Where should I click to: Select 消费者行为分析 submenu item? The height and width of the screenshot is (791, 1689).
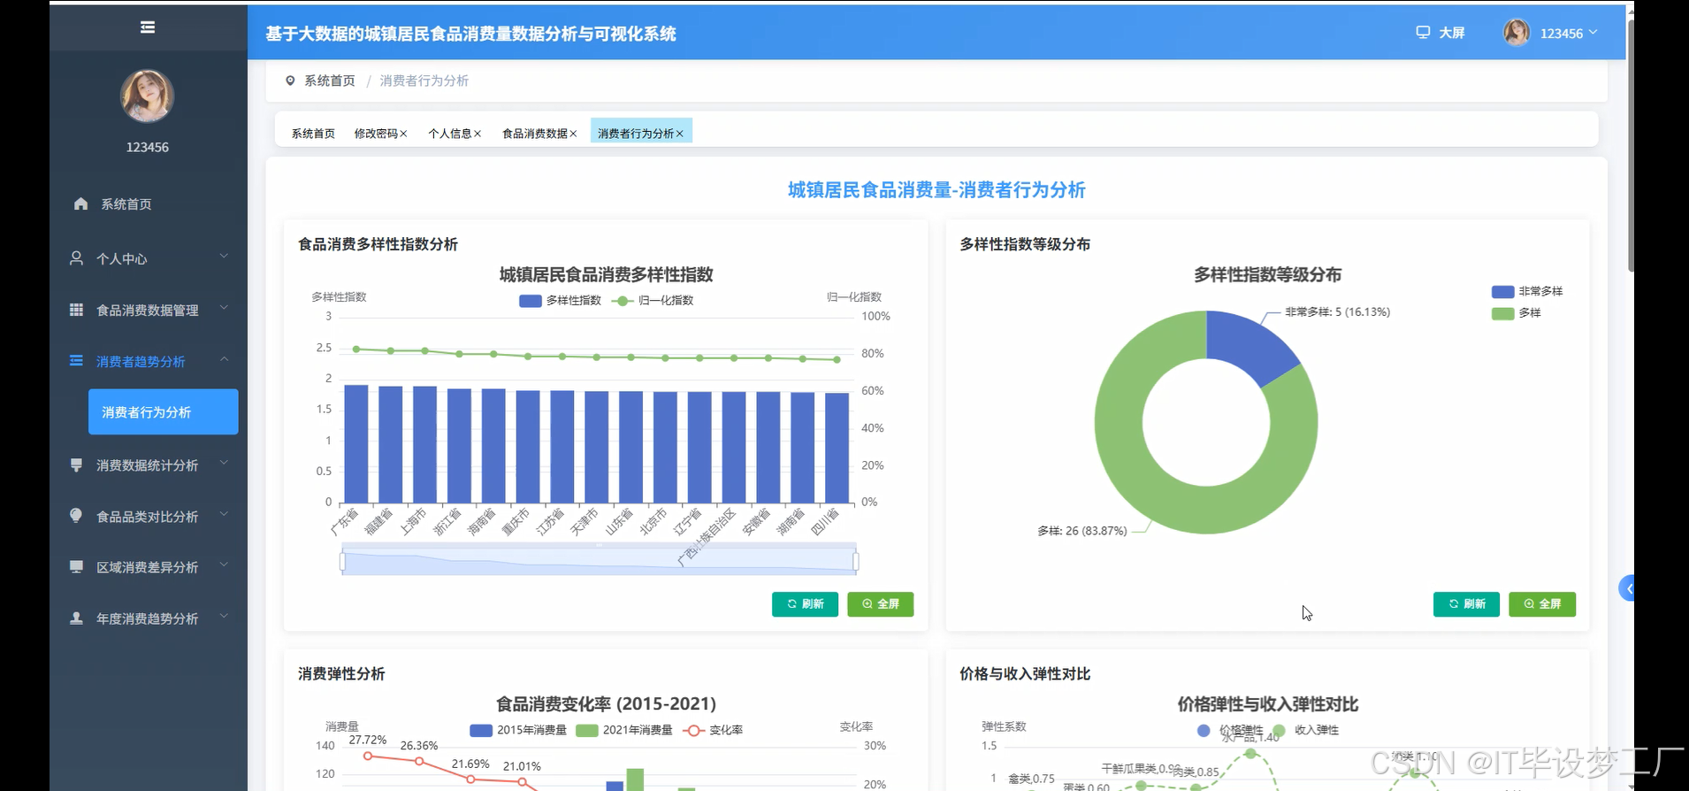(164, 412)
